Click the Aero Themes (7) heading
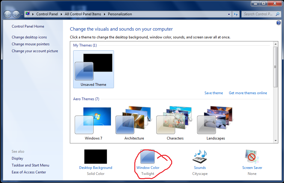284x183 pixels. (86, 99)
